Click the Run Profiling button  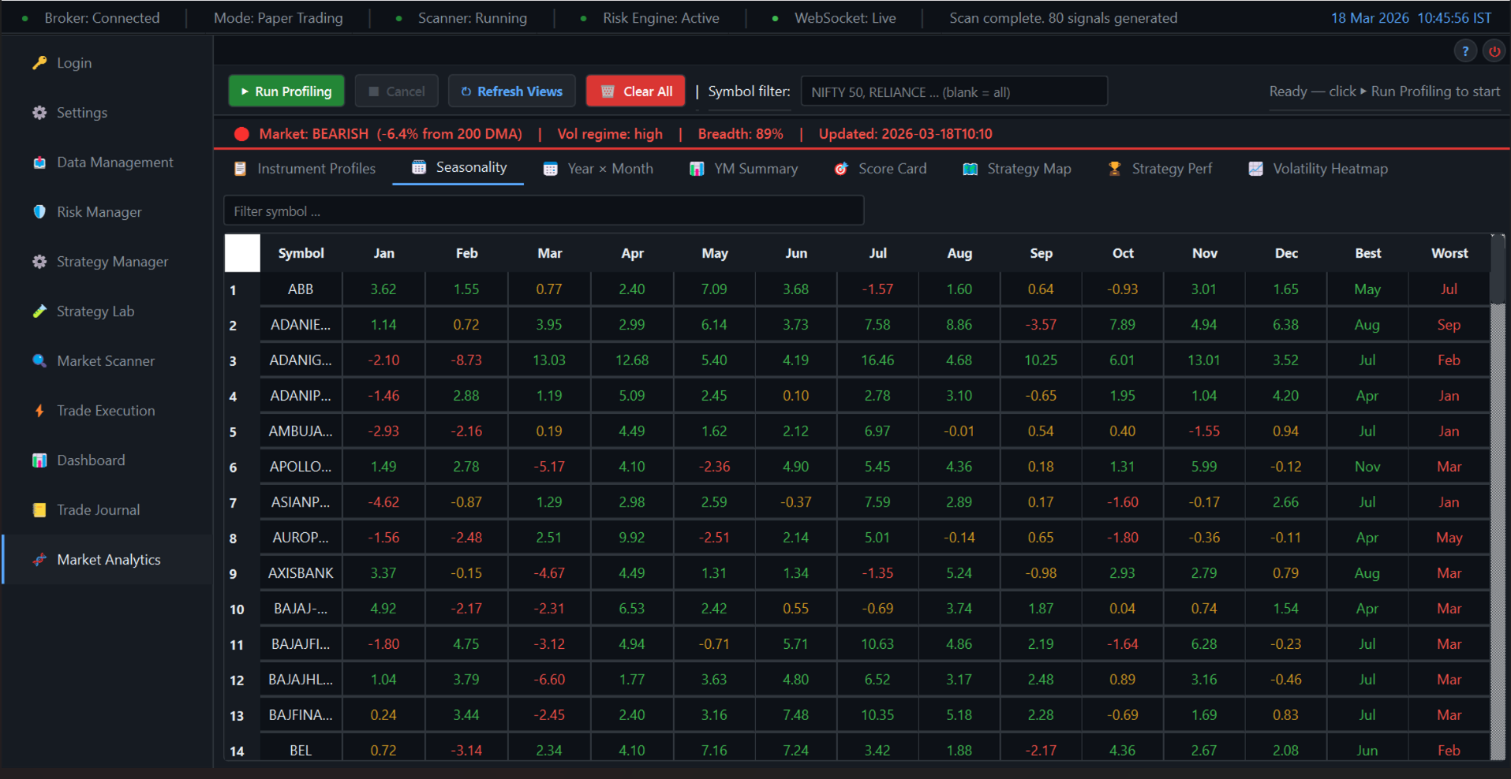[x=286, y=91]
